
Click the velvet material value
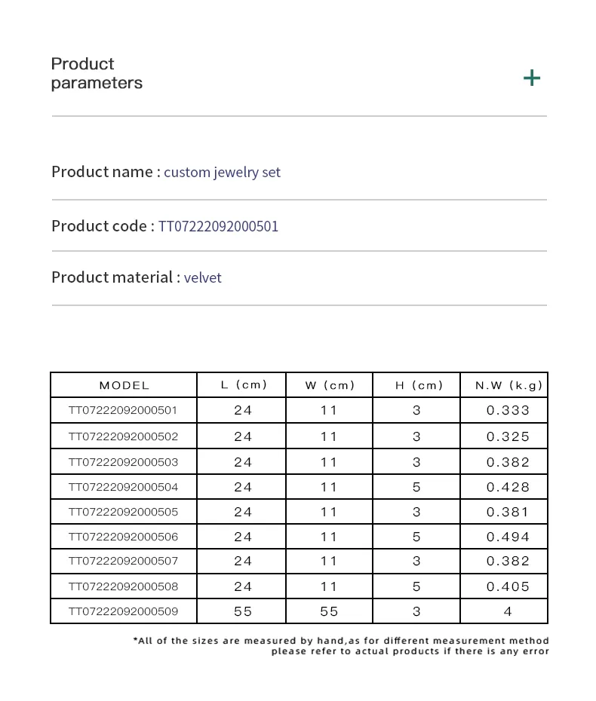click(x=202, y=277)
